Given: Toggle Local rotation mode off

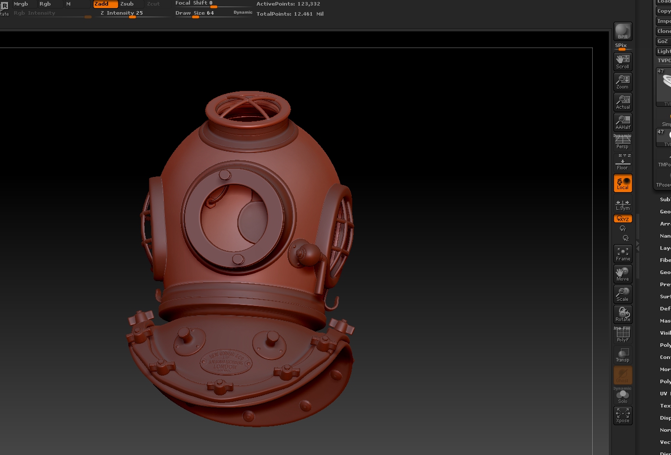Looking at the screenshot, I should [622, 183].
